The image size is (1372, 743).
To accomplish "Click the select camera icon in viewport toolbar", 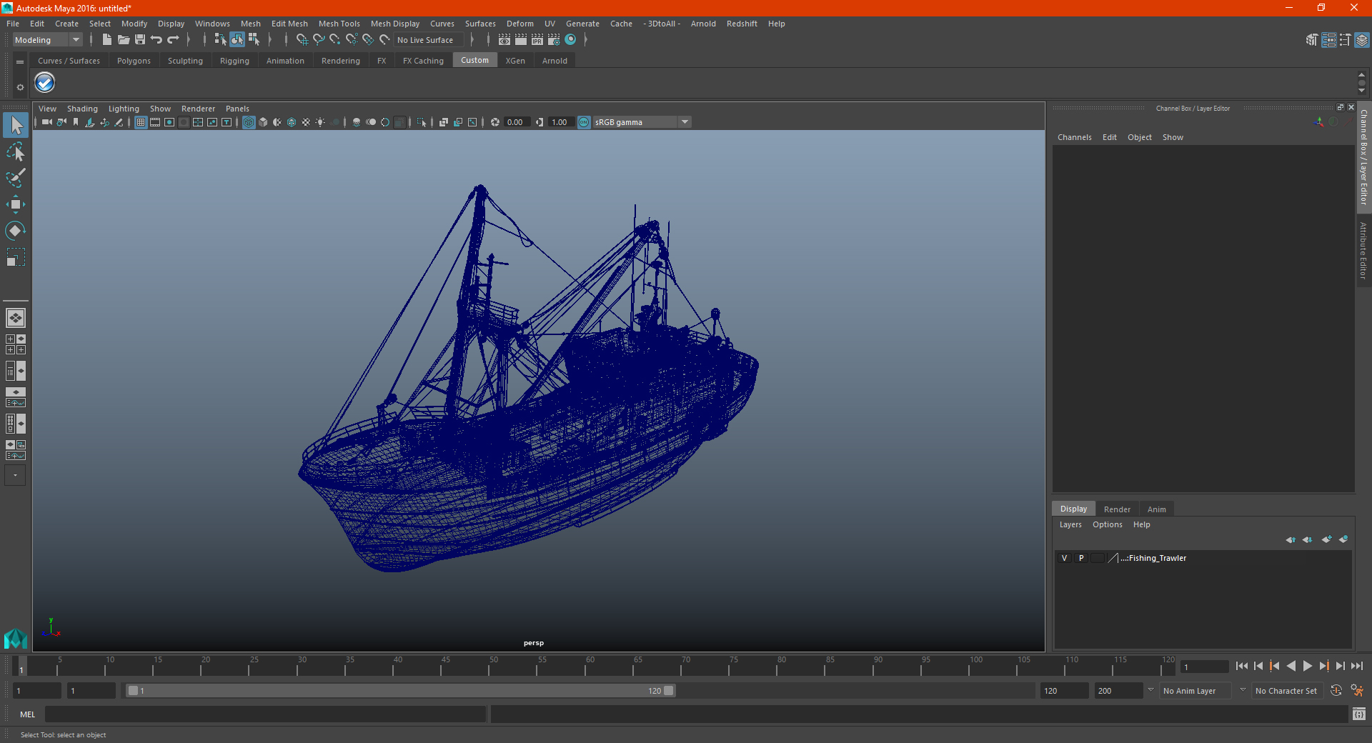I will click(47, 122).
